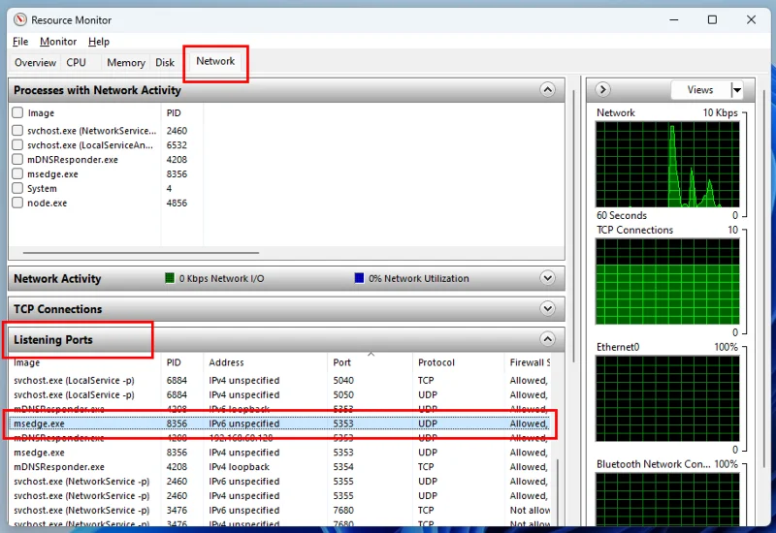
Task: Expand the TCP Connections section
Action: coord(547,308)
